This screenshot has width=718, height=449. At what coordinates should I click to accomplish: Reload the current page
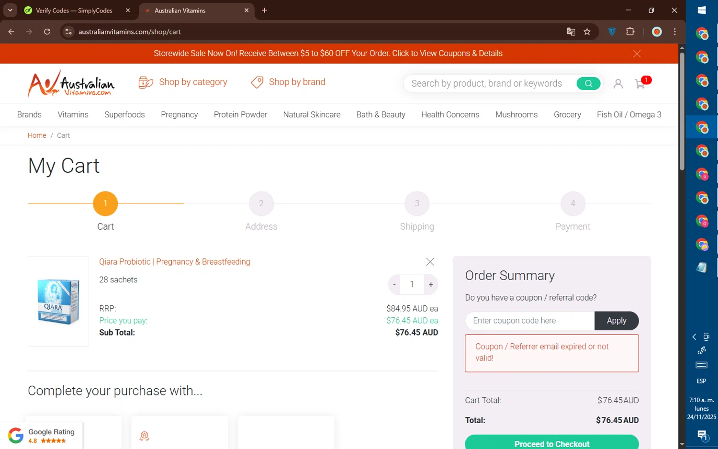pyautogui.click(x=47, y=32)
